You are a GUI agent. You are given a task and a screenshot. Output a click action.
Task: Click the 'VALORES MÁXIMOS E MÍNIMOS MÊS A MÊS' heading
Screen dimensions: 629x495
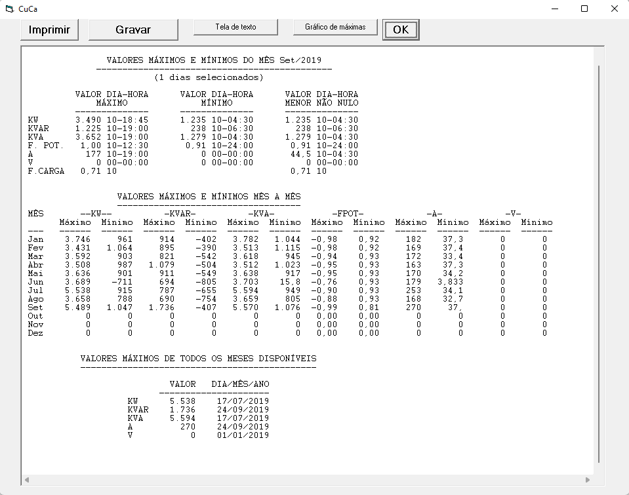[209, 197]
